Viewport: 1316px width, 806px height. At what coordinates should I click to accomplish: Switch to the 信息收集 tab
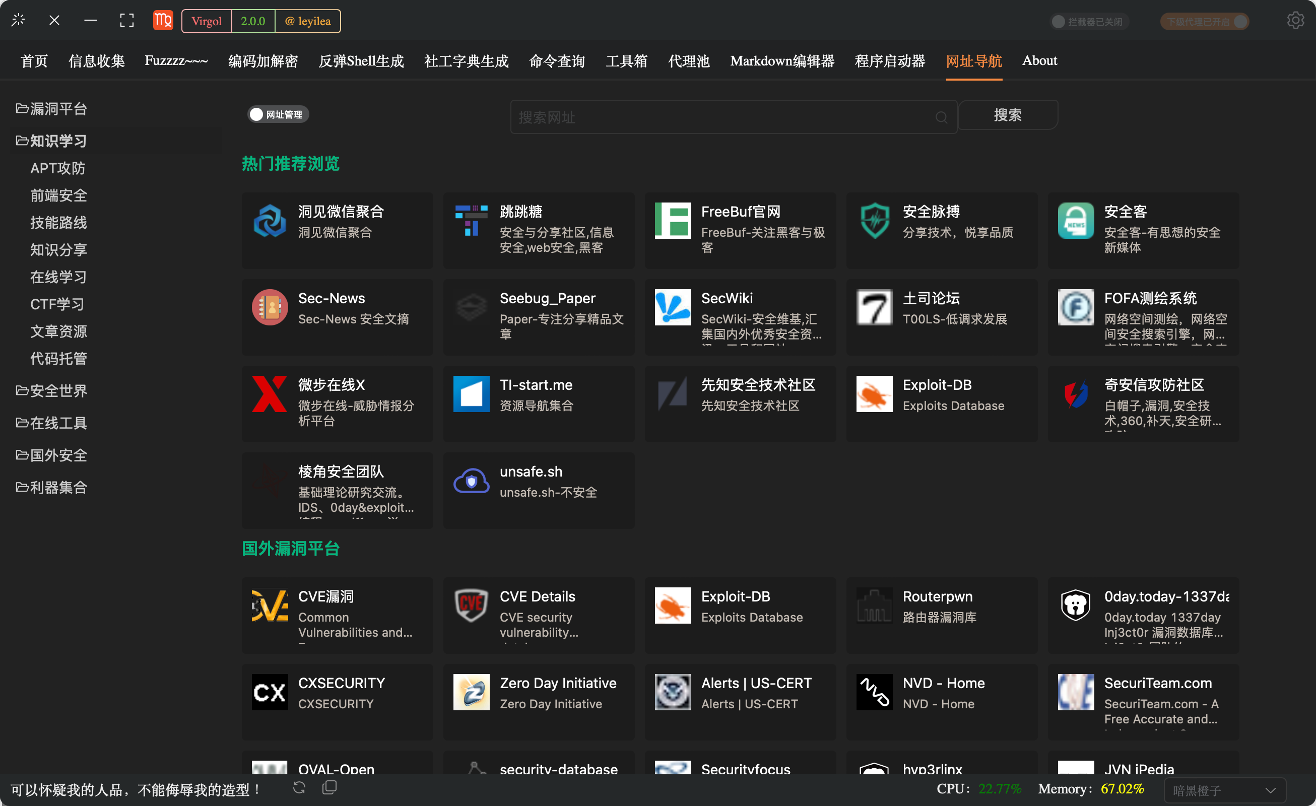[97, 61]
